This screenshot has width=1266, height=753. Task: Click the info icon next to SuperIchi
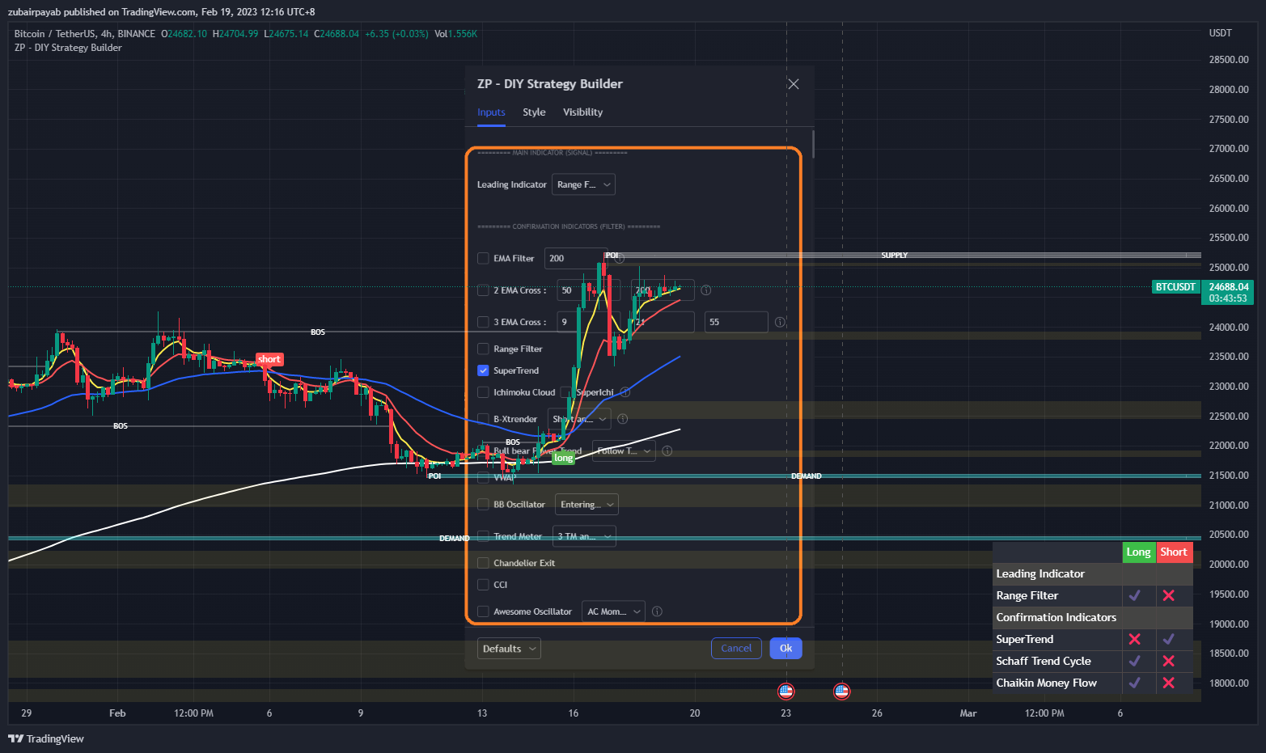pyautogui.click(x=625, y=392)
